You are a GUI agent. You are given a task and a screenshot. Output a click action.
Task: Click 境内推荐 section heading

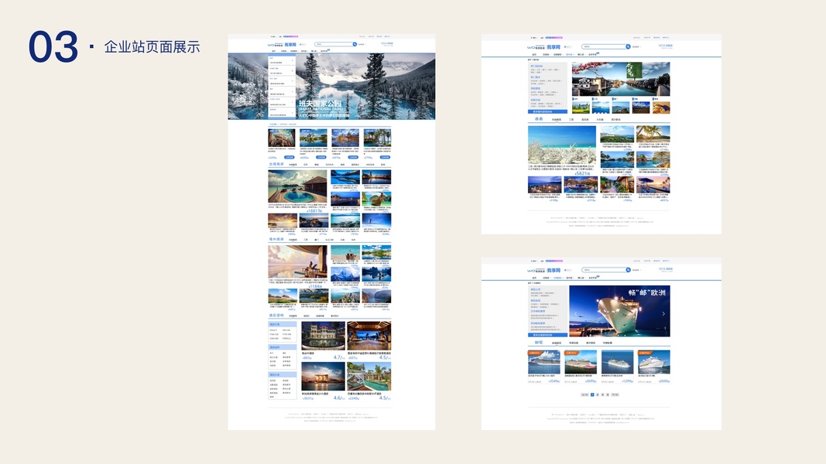pos(276,240)
